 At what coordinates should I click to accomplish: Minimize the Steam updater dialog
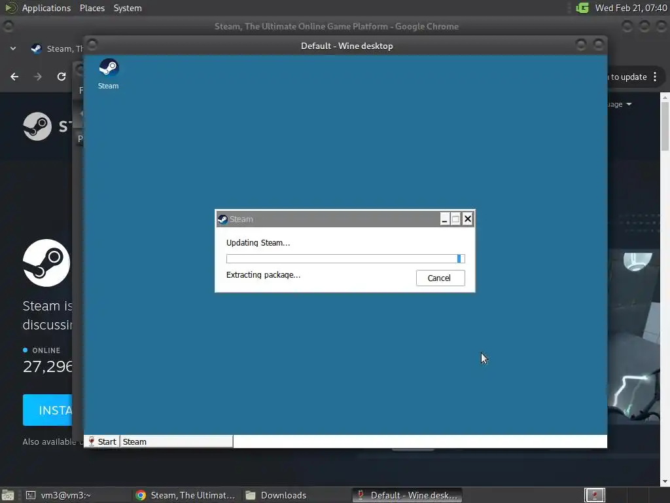pyautogui.click(x=444, y=219)
